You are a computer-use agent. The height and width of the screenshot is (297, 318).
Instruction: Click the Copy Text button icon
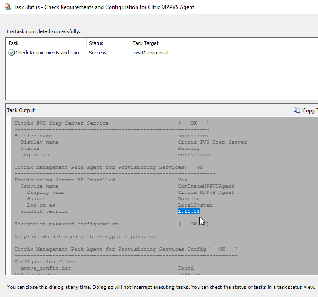pos(297,110)
